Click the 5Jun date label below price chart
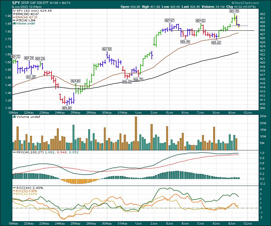 point(170,113)
